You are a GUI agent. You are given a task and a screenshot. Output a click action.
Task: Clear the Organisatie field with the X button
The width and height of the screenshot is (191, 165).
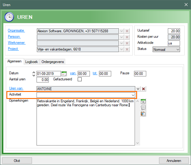tap(127, 31)
